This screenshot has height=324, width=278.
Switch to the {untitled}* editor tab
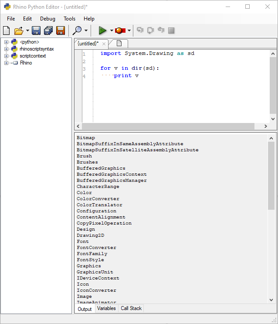88,44
